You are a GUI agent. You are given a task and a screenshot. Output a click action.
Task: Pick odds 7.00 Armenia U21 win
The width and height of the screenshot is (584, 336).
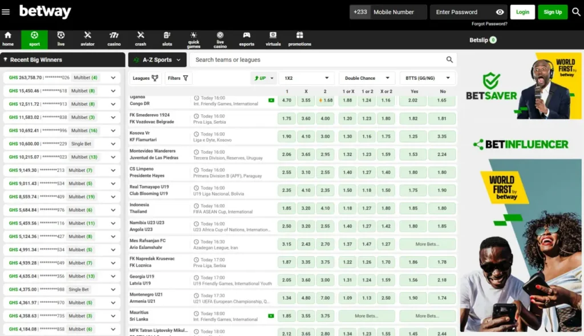[x=325, y=298]
